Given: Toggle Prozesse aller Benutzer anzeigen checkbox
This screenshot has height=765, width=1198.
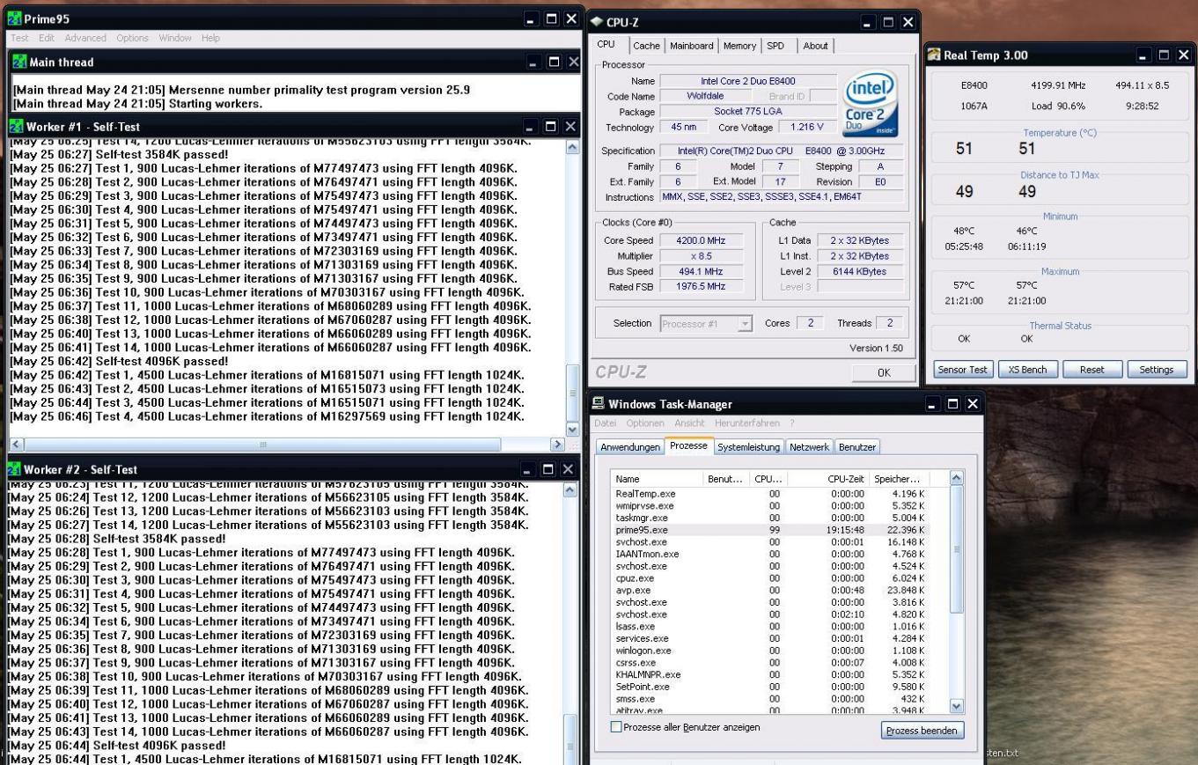Looking at the screenshot, I should click(616, 727).
